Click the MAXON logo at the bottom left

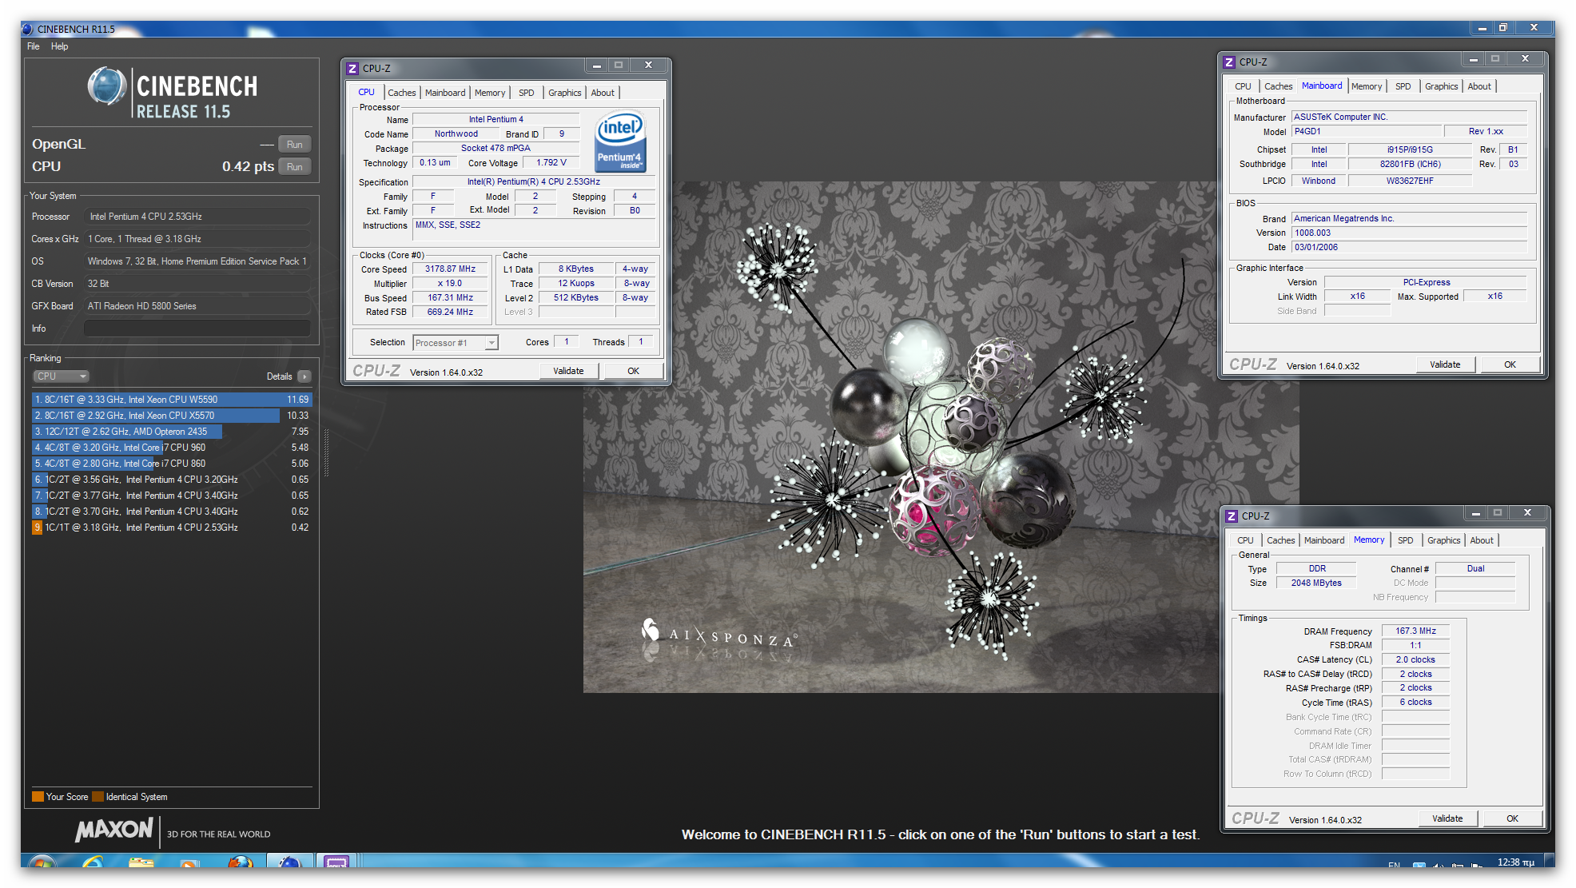pyautogui.click(x=113, y=830)
